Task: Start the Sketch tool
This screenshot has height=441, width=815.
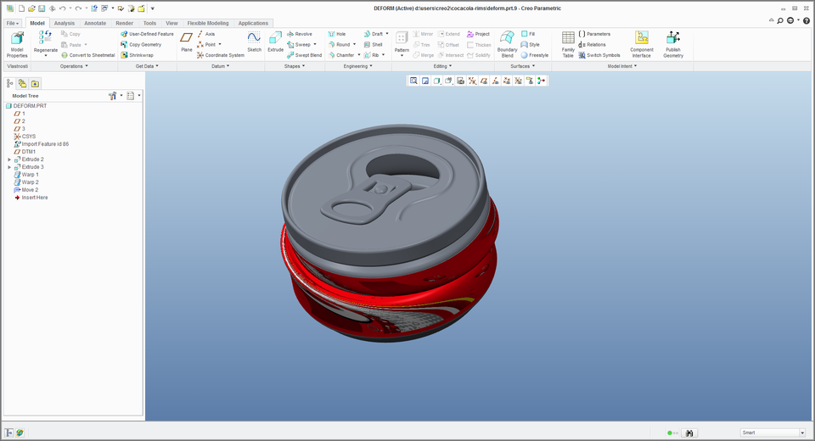Action: click(x=254, y=42)
